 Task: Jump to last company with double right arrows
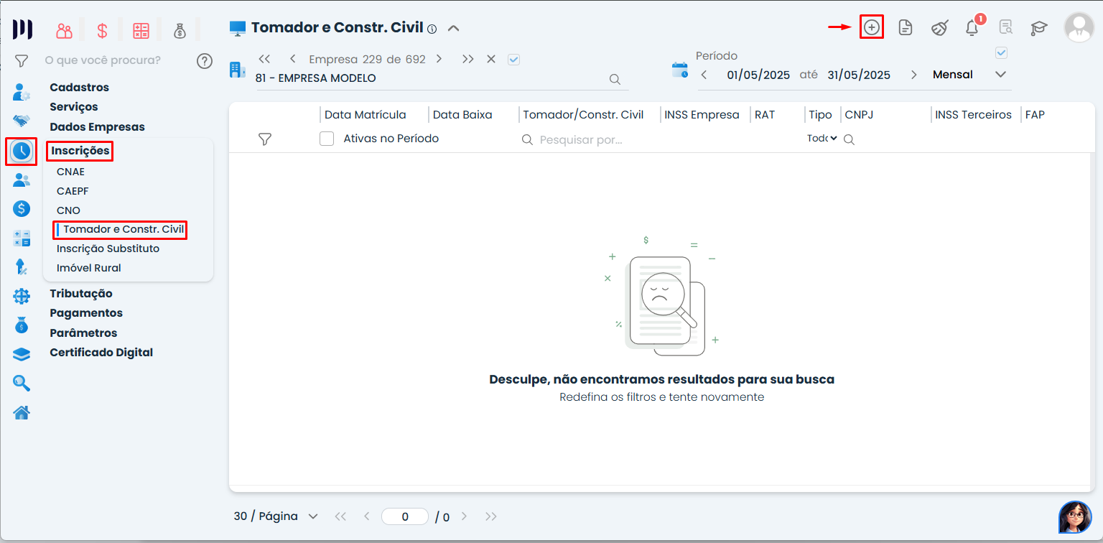pyautogui.click(x=468, y=59)
